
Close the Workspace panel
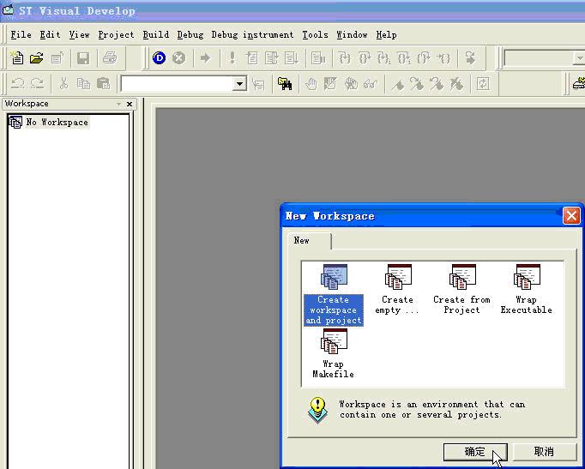point(130,104)
